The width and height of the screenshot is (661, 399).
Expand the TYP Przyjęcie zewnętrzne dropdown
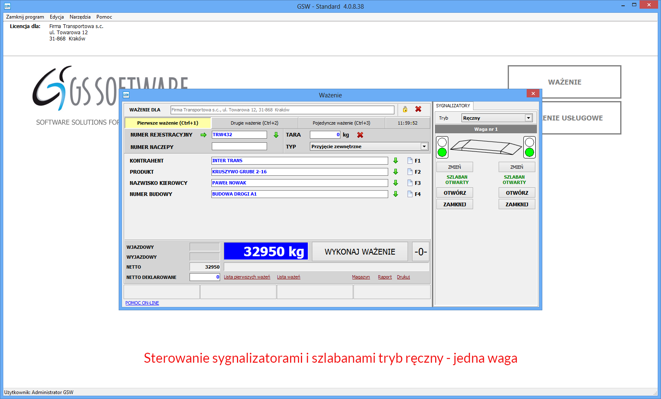pos(424,146)
